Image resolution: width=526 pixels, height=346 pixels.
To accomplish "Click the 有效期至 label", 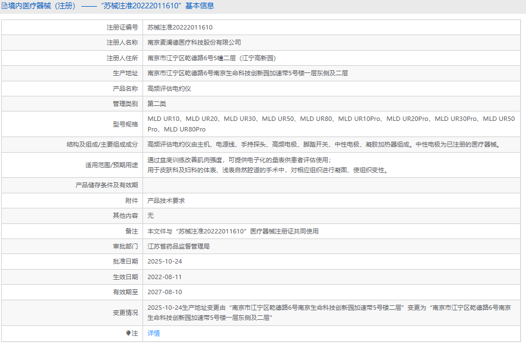I will (x=125, y=293).
